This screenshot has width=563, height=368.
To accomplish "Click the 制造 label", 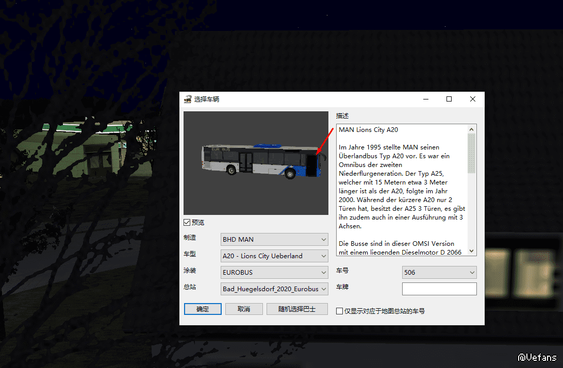I will 190,238.
